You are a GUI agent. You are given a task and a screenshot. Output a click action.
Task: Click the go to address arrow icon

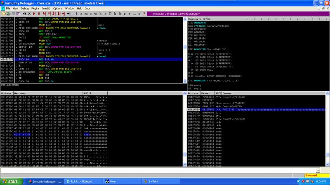tap(69, 14)
